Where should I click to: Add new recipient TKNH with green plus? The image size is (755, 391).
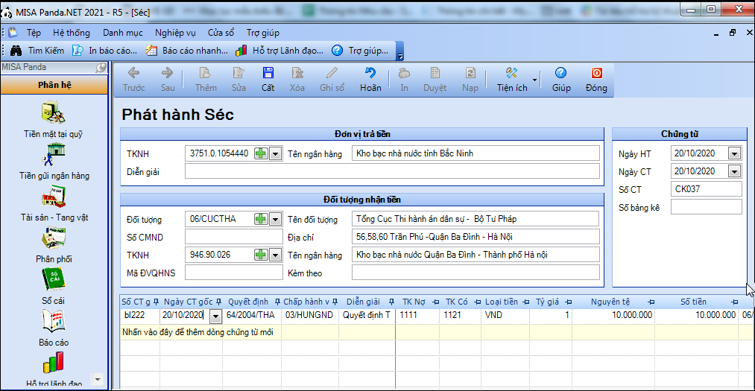261,255
